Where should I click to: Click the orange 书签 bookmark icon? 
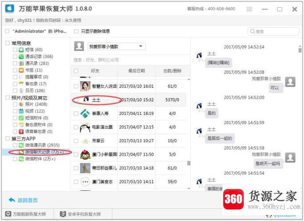21,70
